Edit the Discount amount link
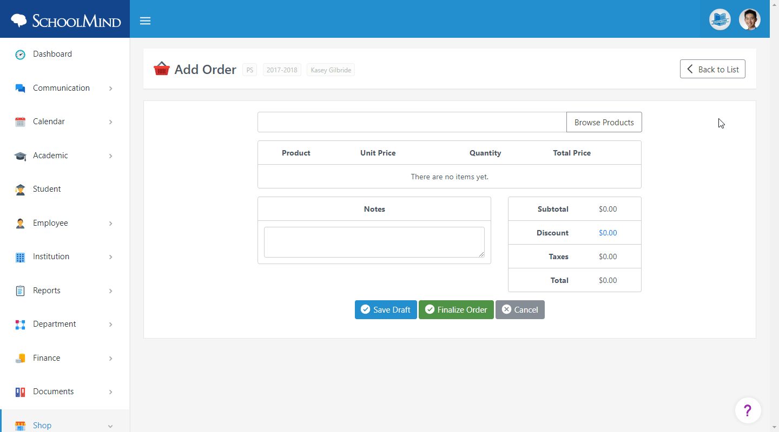Screen dimensions: 779x432 click(x=608, y=232)
